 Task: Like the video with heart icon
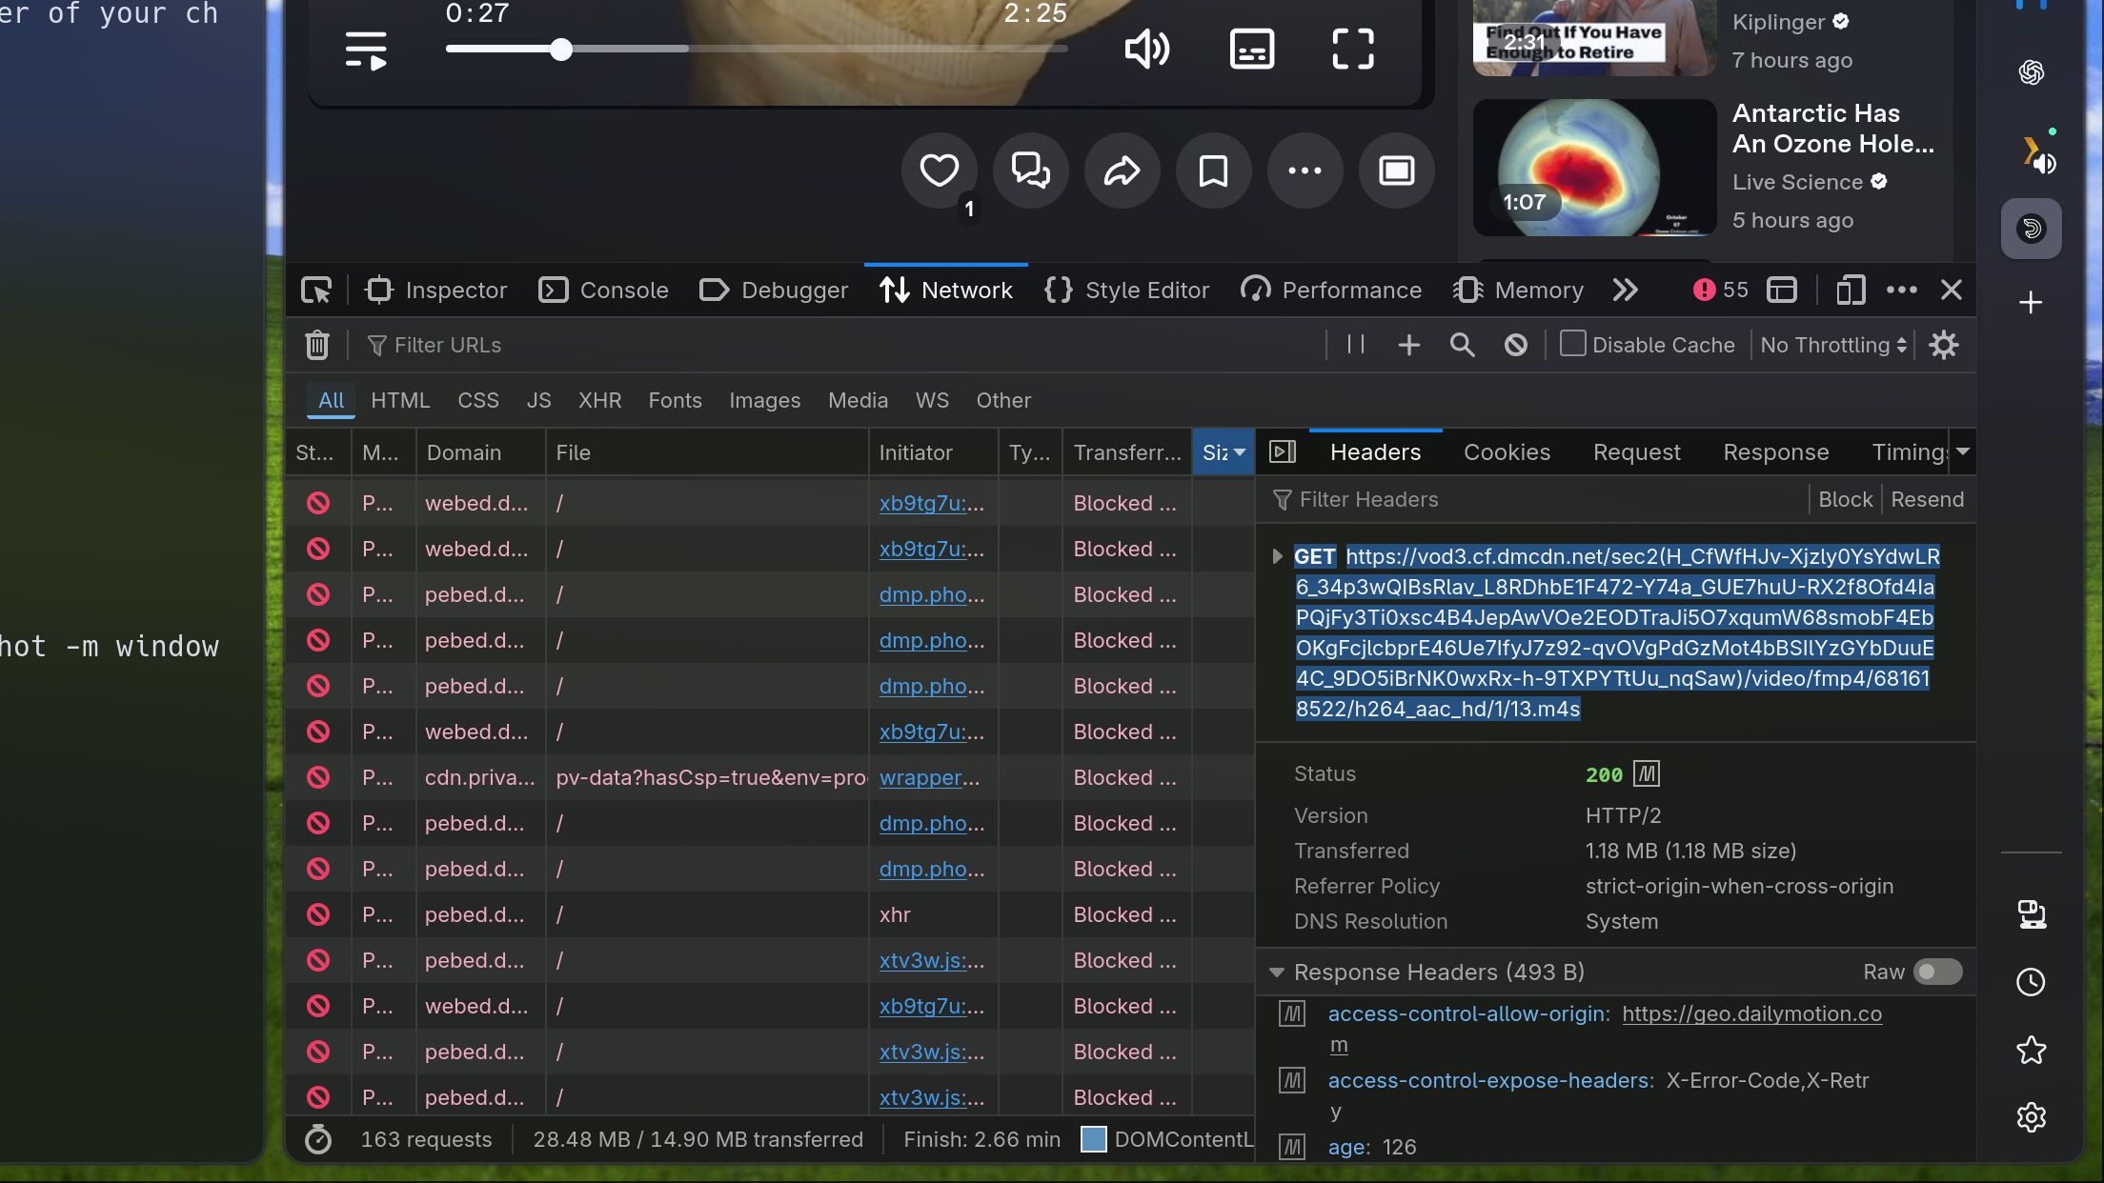pyautogui.click(x=939, y=171)
